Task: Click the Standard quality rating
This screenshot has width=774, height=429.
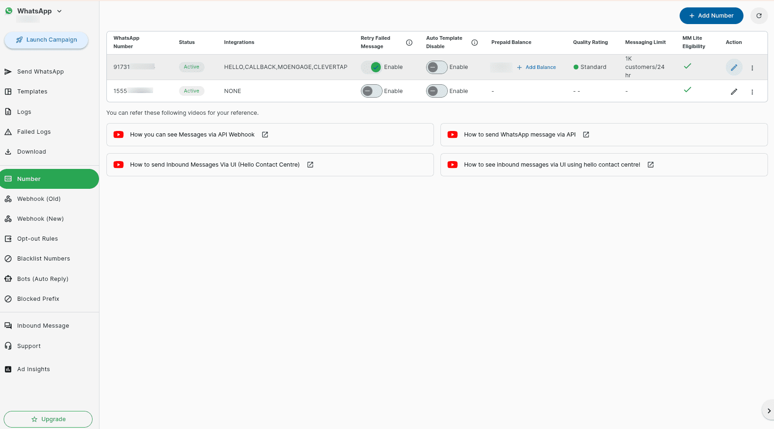Action: [590, 67]
